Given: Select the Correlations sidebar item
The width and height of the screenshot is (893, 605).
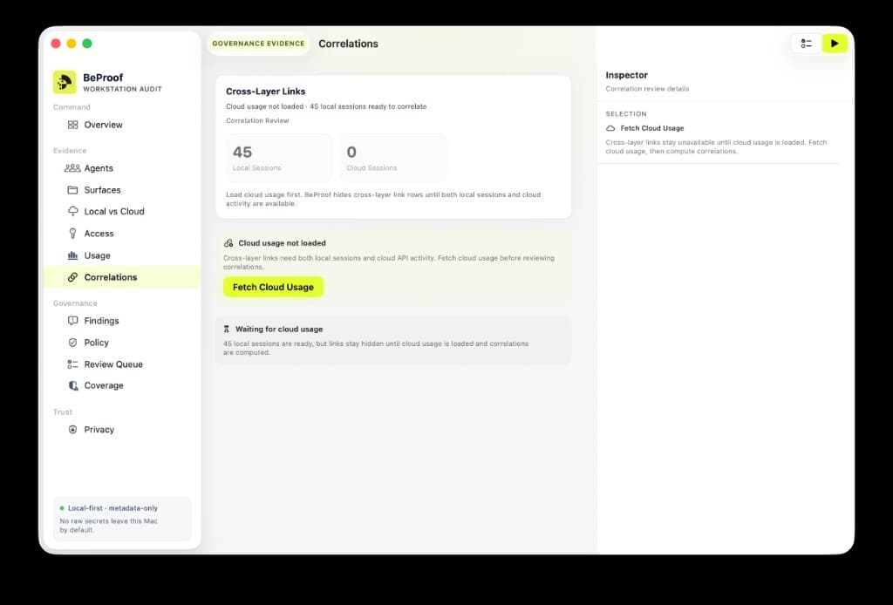Looking at the screenshot, I should pos(122,277).
